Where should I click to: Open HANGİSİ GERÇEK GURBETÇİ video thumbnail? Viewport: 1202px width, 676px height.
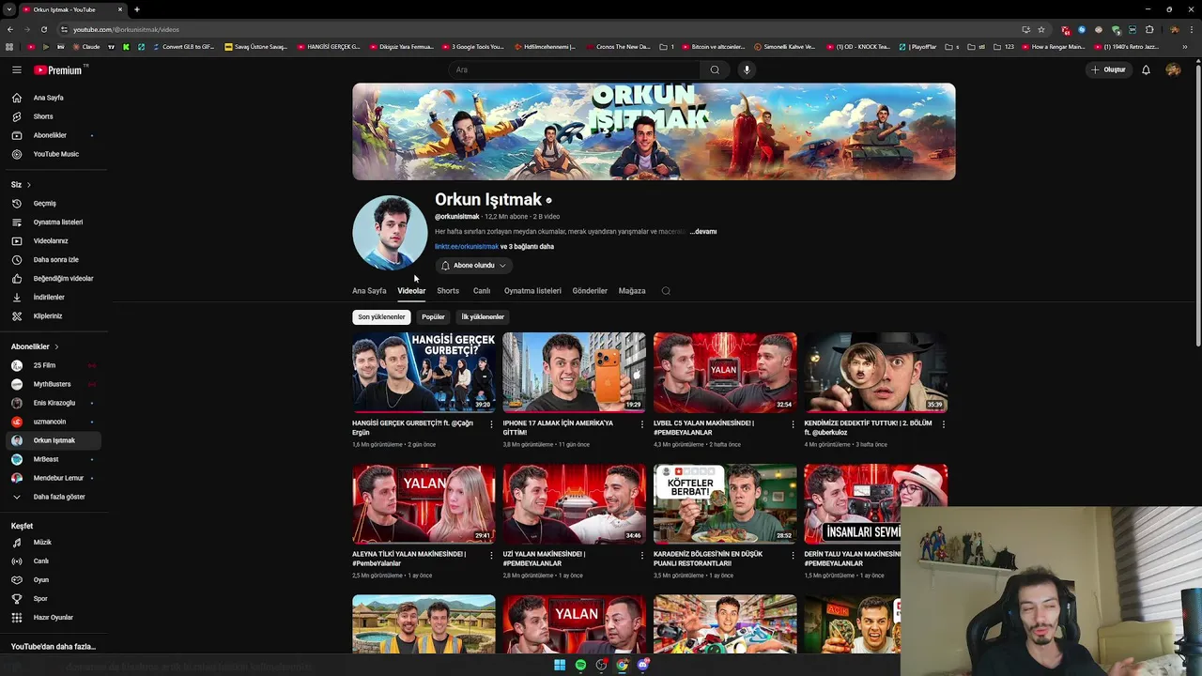click(x=424, y=373)
